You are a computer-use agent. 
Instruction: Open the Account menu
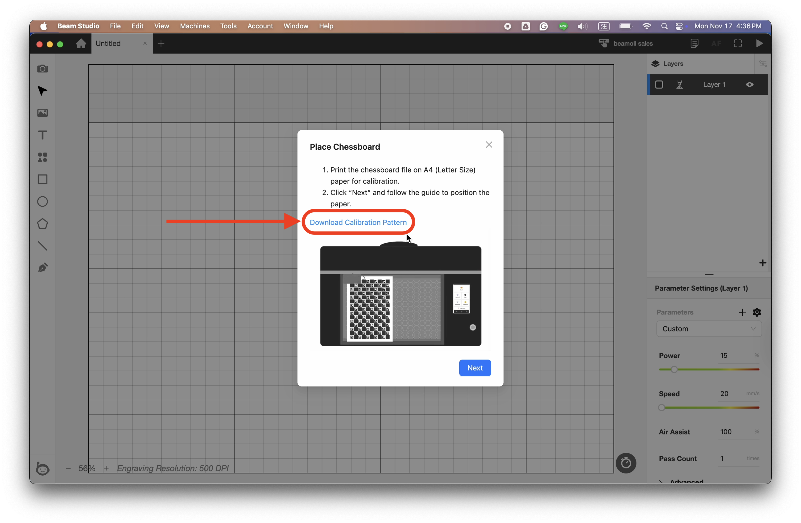coord(260,26)
